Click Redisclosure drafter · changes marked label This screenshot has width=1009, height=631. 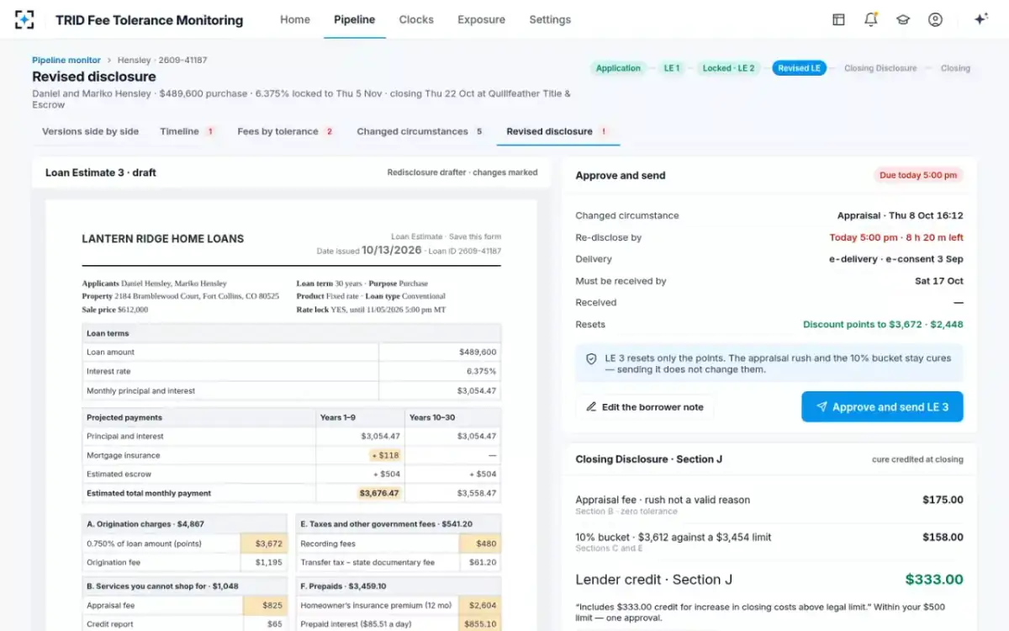(x=462, y=172)
